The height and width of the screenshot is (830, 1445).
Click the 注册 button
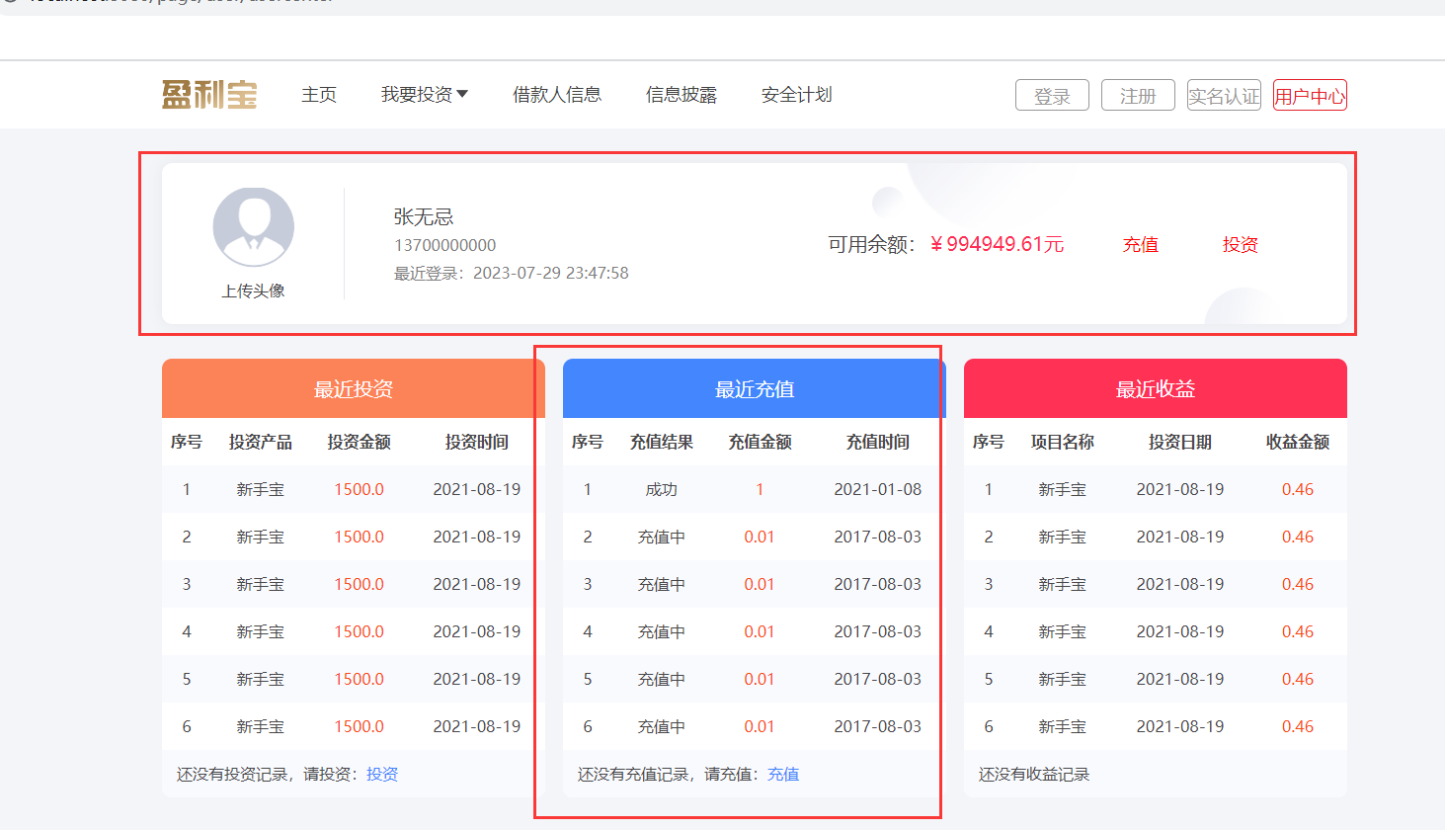click(1138, 96)
